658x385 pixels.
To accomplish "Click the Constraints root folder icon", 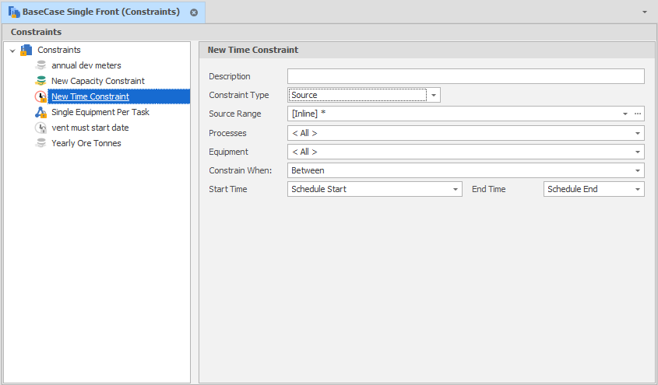I will pyautogui.click(x=26, y=50).
